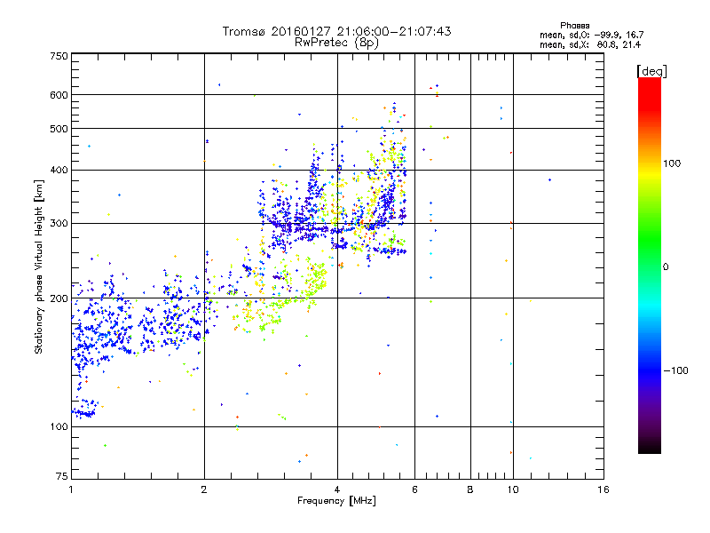The image size is (710, 533).
Task: Select the 'mean, sd,X: 80.8, 21.4' line
Action: coord(590,44)
